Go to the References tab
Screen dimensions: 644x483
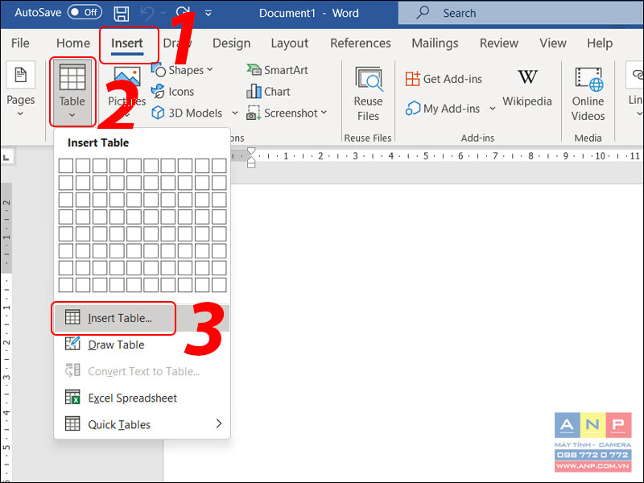[361, 43]
